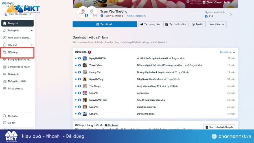
Task: Click the Cài đặt gear icon
Action: [x=5, y=123]
